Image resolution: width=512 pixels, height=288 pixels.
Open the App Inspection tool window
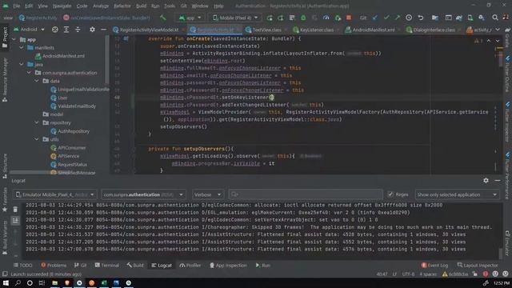pyautogui.click(x=228, y=265)
